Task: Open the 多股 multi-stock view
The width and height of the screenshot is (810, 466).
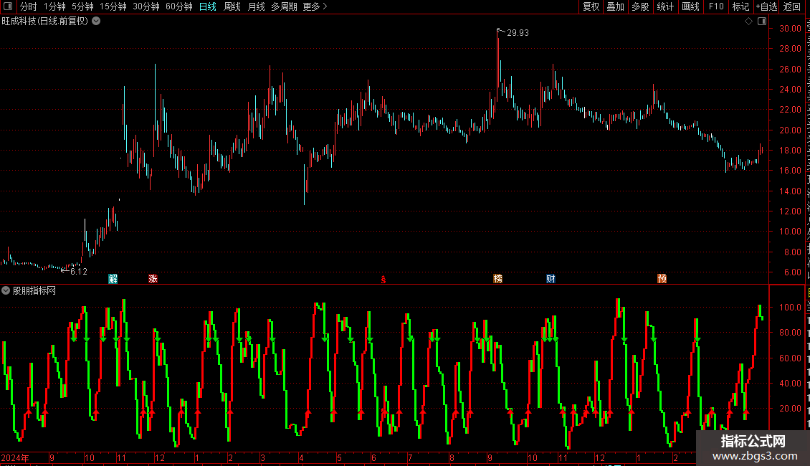Action: pos(640,6)
